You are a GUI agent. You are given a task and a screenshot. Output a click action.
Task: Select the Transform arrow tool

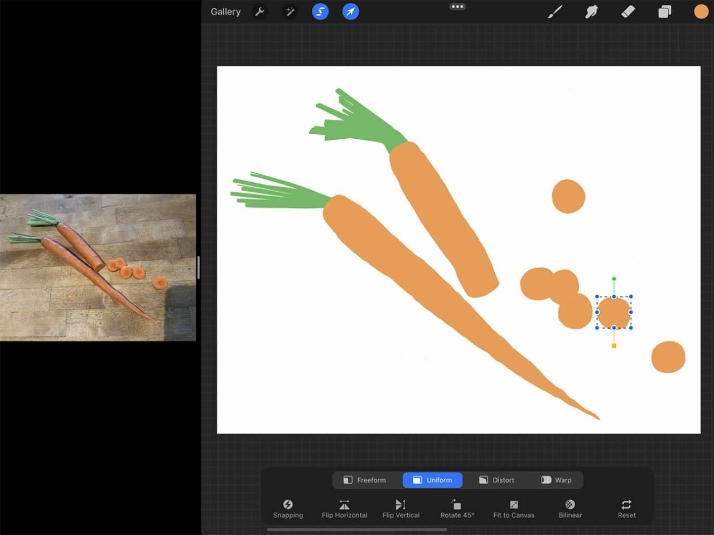(x=350, y=11)
